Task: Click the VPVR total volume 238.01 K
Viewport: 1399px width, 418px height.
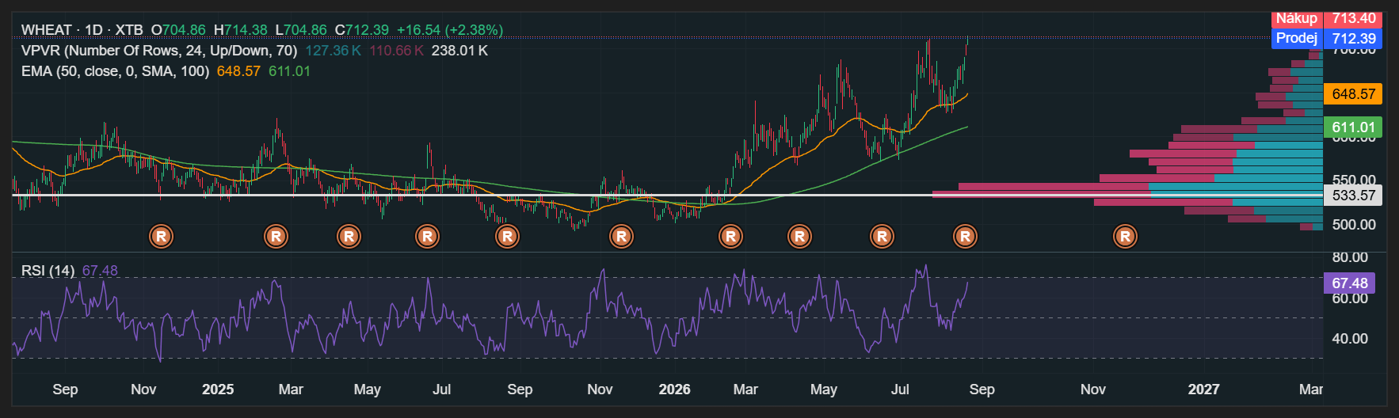Action: pos(459,51)
